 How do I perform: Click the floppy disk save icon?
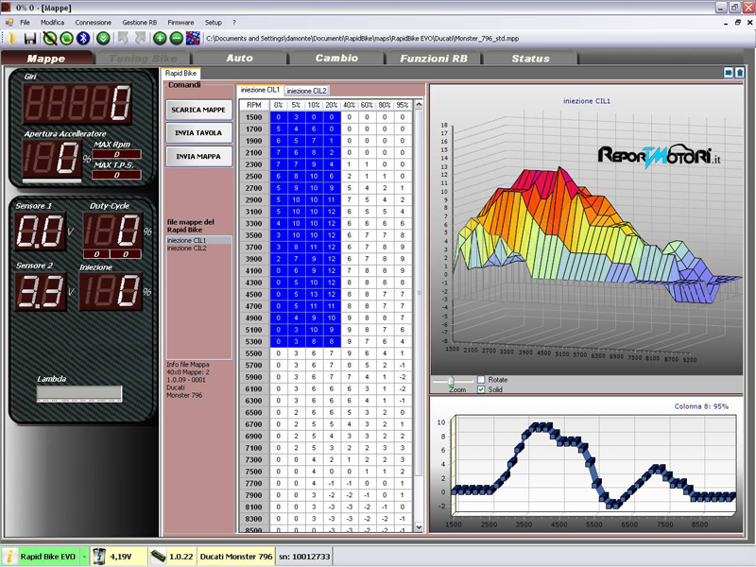30,38
